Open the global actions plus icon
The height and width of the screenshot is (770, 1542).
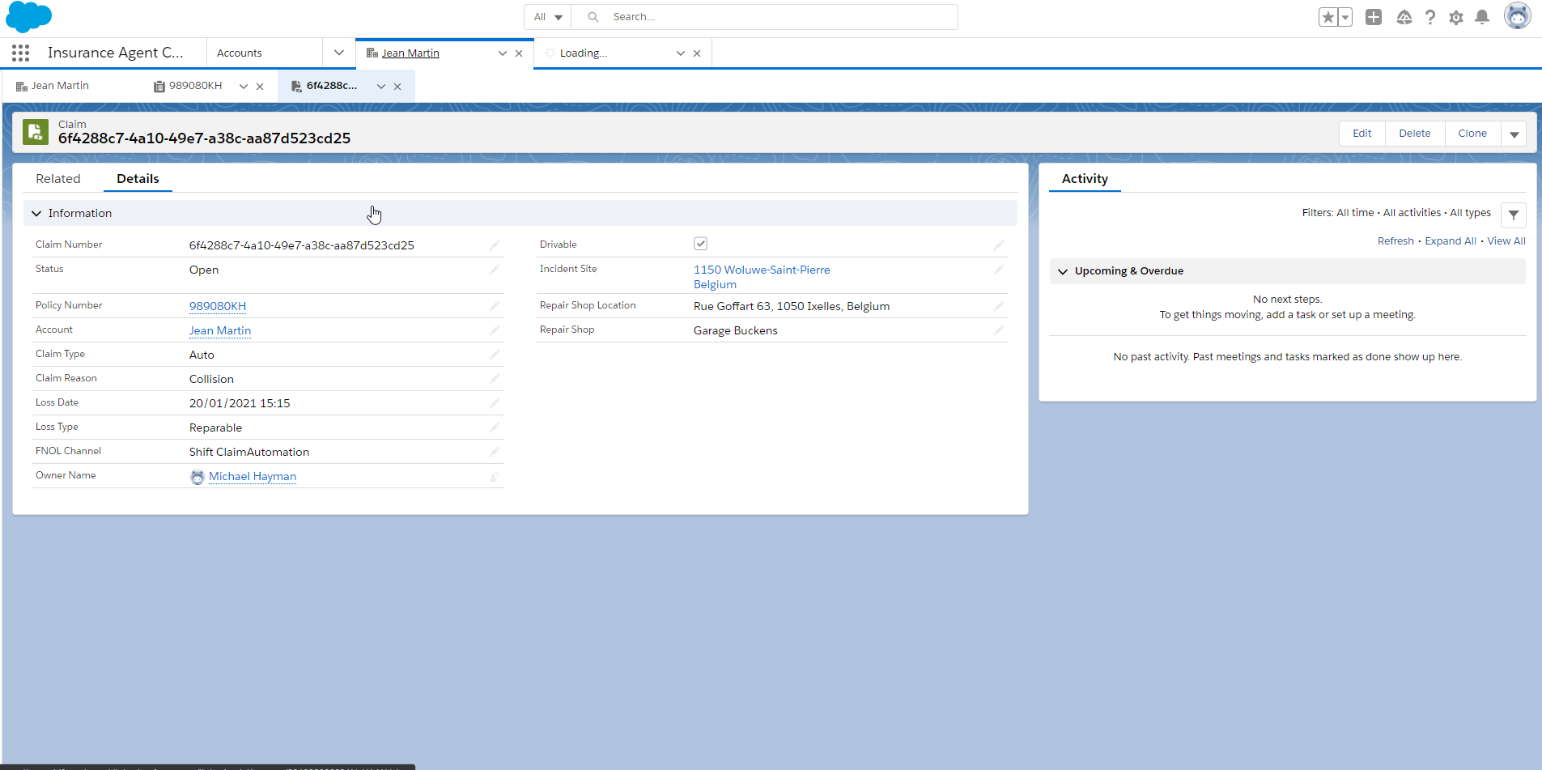point(1374,17)
